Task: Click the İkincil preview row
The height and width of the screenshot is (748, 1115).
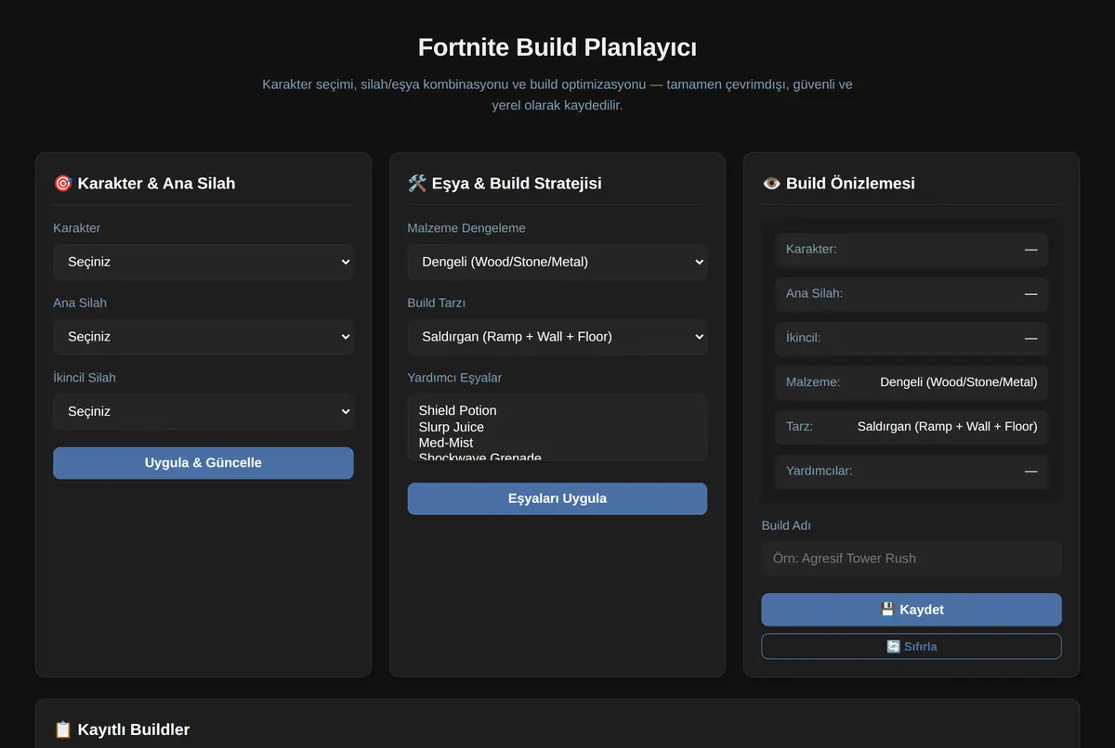Action: [x=911, y=338]
